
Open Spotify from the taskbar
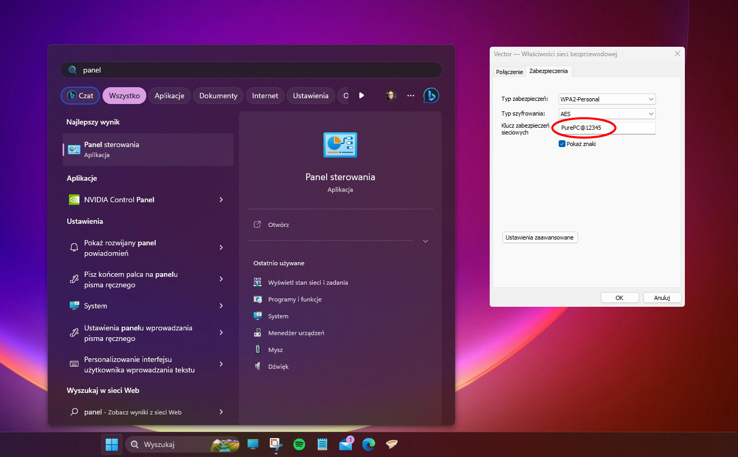pos(299,444)
